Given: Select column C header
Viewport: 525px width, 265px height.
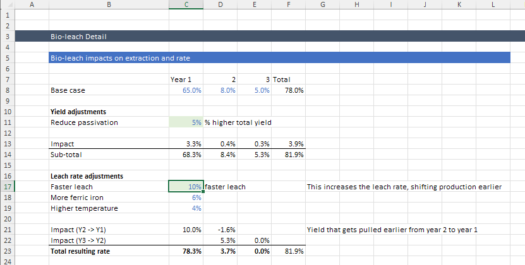Looking at the screenshot, I should 186,4.
